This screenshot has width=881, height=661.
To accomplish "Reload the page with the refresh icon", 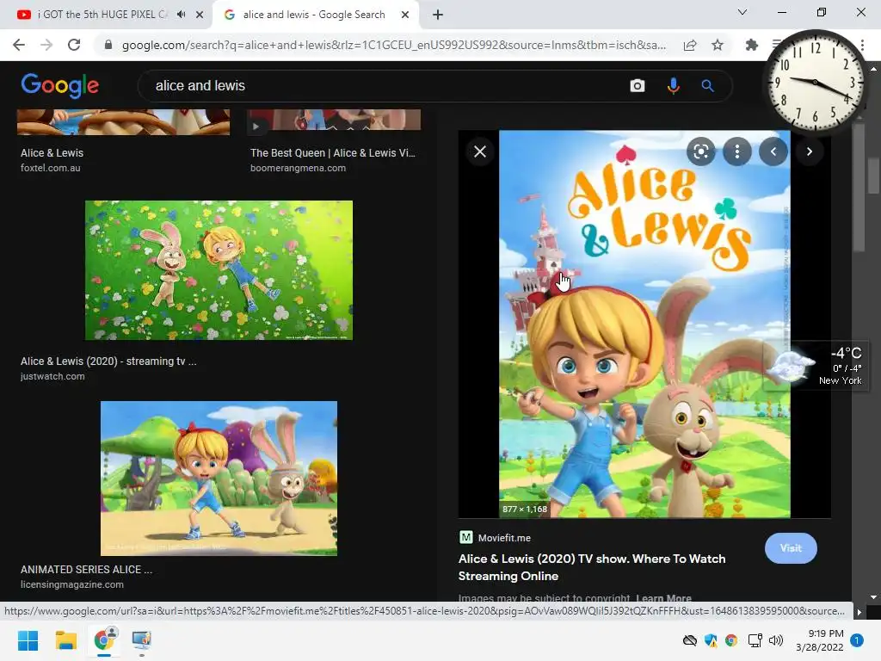I will click(74, 45).
